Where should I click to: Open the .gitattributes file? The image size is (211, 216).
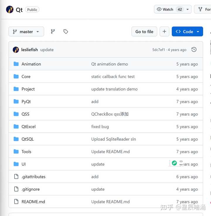(33, 177)
